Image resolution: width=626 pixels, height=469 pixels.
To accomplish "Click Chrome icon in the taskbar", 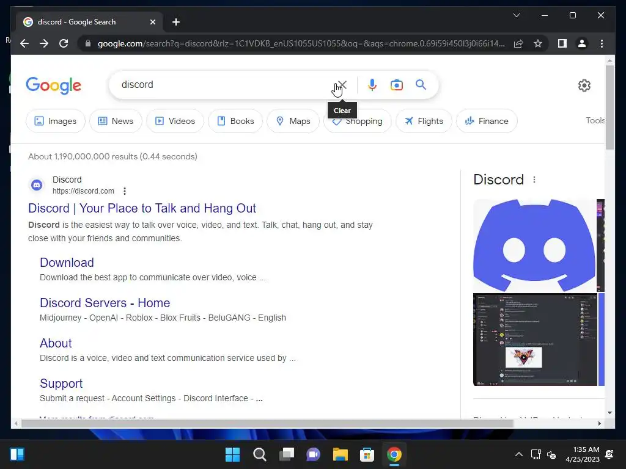I will pos(394,454).
